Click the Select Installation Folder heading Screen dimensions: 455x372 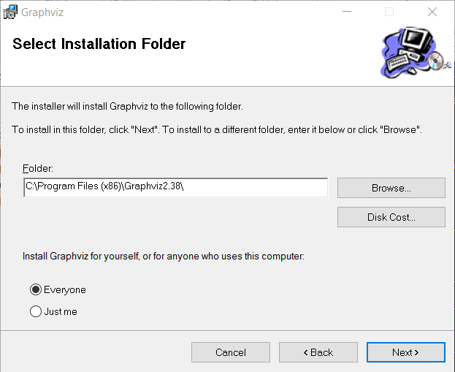click(x=99, y=45)
